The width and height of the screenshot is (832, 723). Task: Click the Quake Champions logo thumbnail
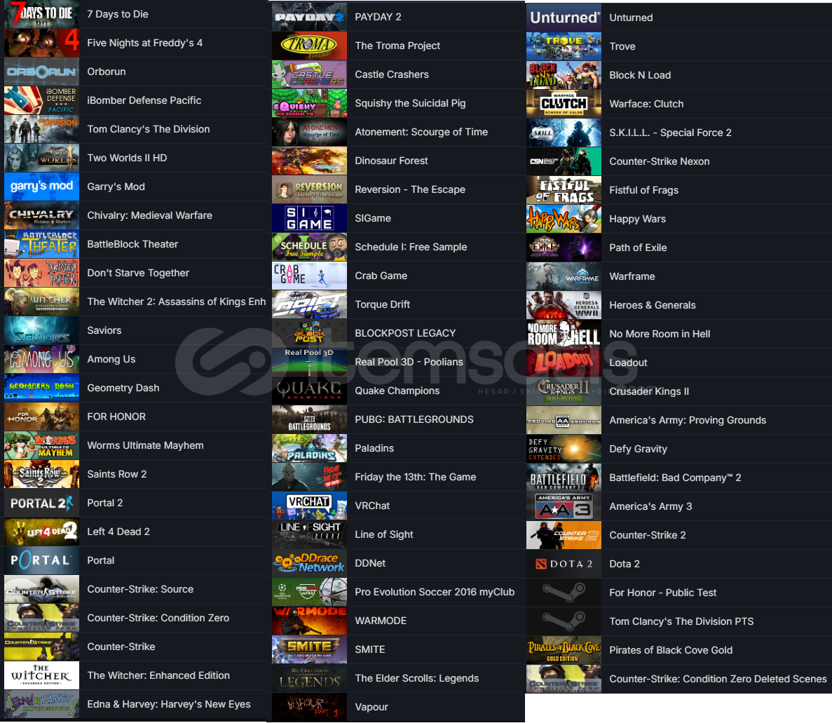point(309,391)
